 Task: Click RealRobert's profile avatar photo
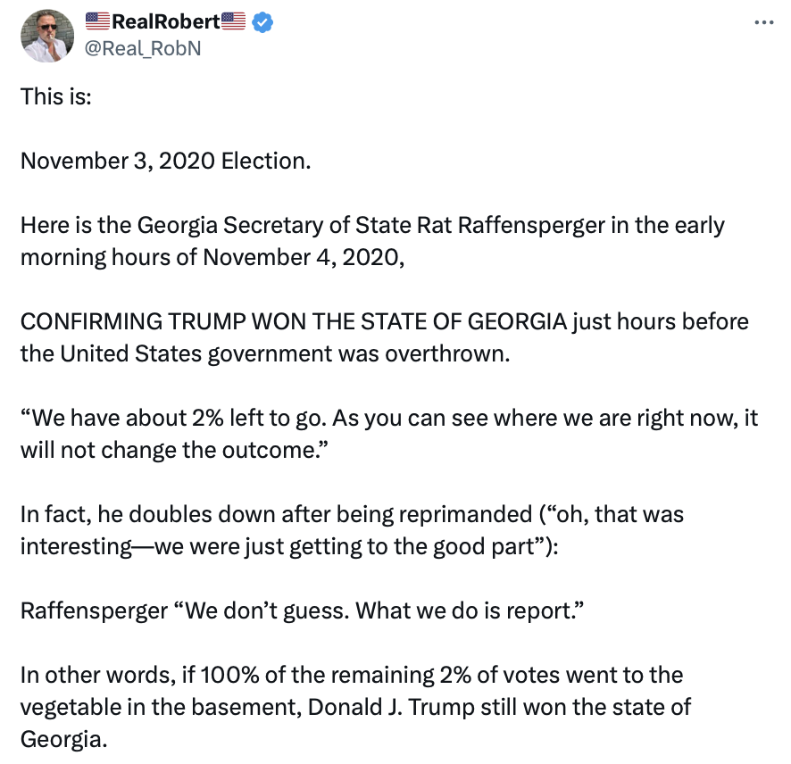click(46, 36)
